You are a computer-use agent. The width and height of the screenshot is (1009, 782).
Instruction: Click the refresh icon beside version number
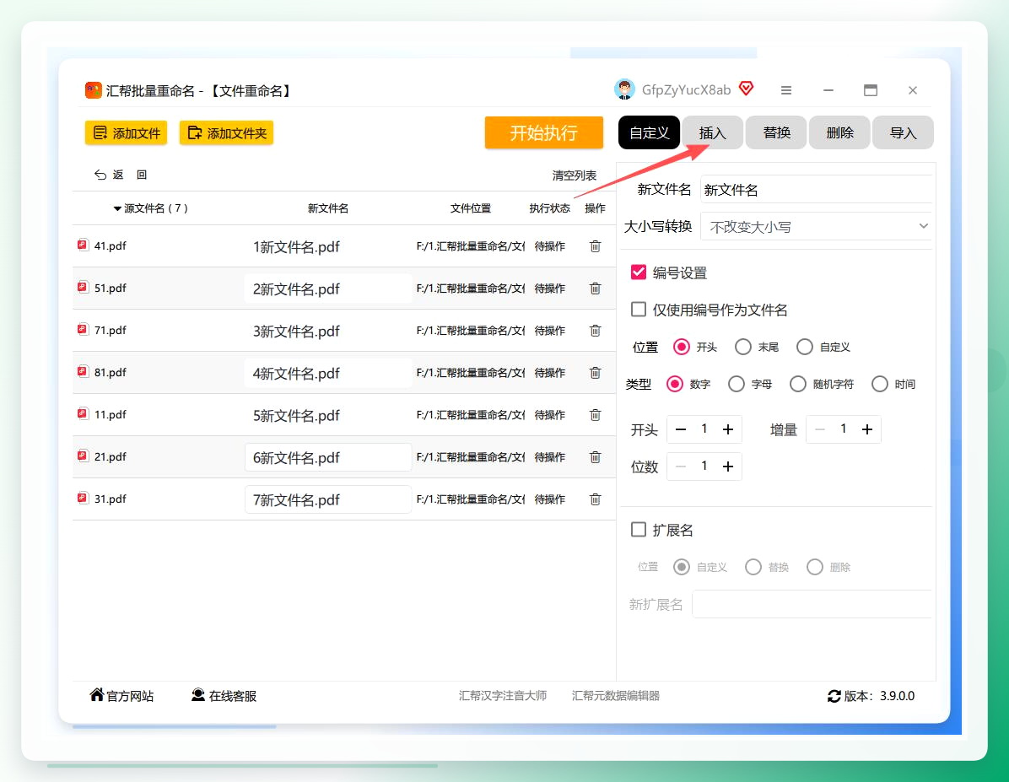tap(834, 696)
